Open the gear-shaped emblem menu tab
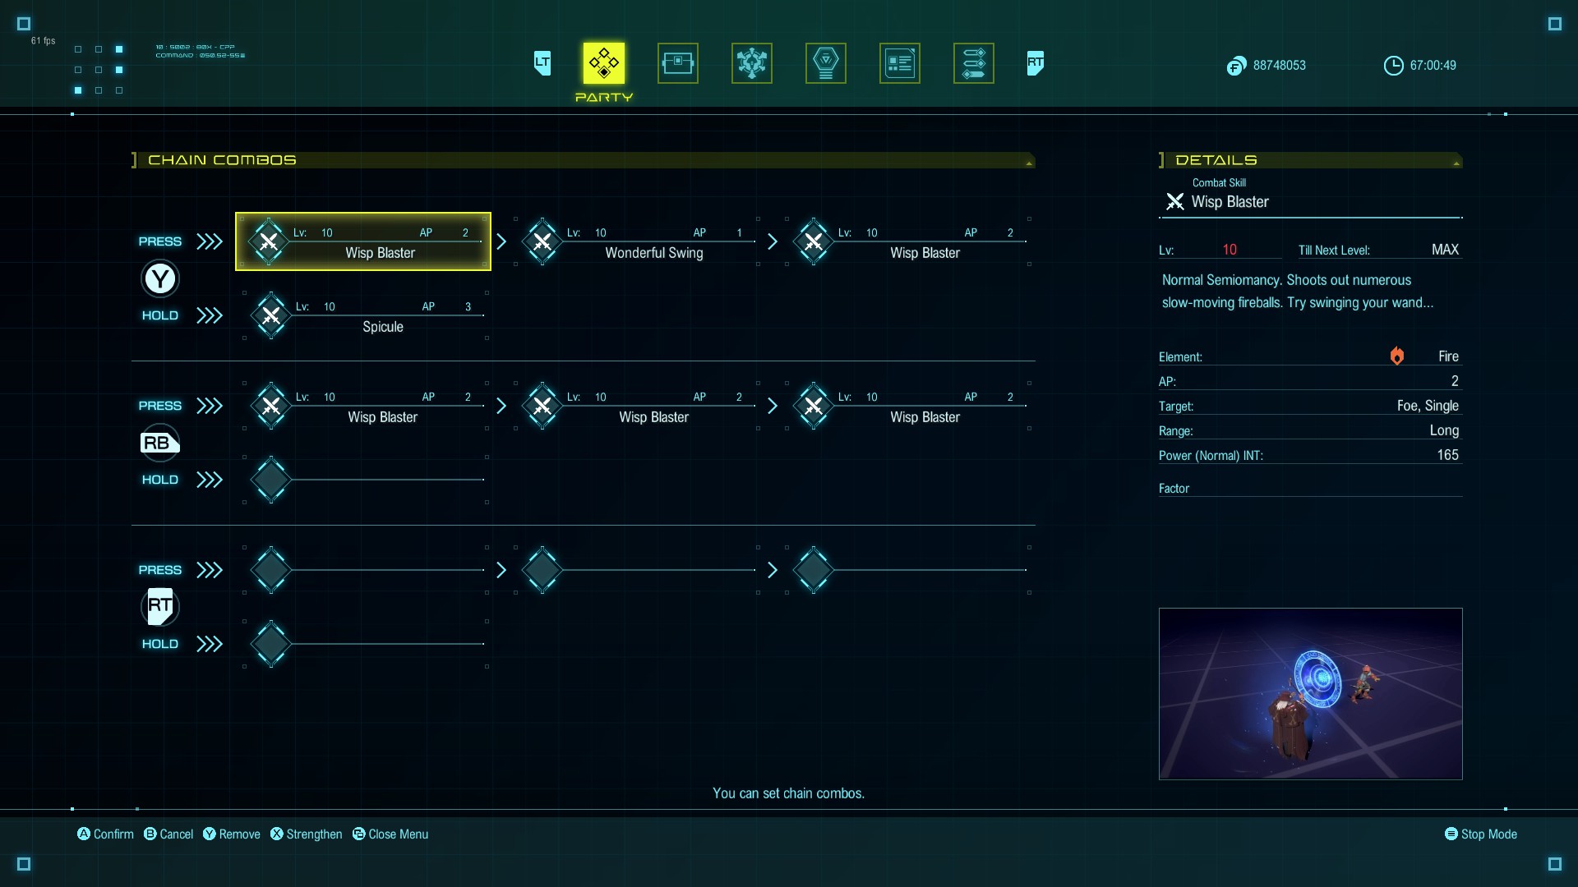 pos(751,63)
